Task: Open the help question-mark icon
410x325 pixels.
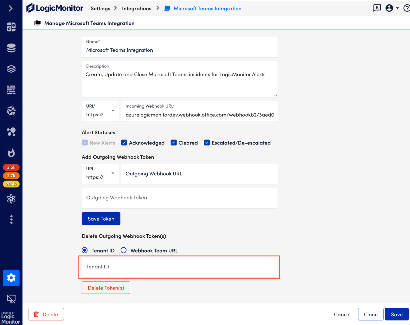Action: [x=407, y=8]
